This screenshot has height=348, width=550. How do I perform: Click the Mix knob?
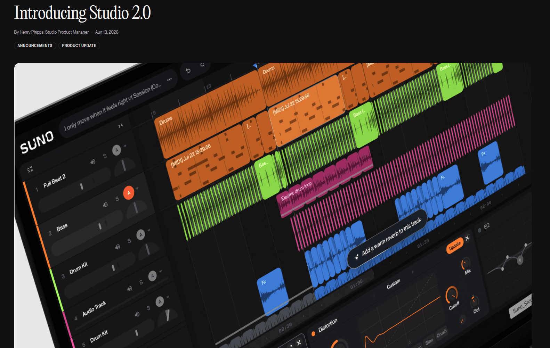465,263
